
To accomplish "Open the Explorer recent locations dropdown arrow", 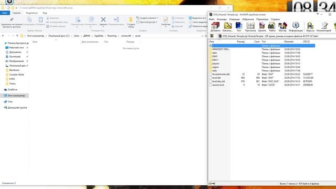I will pos(13,36).
